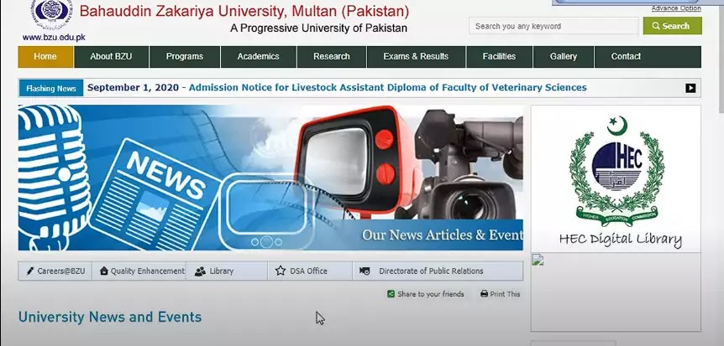Image resolution: width=724 pixels, height=346 pixels.
Task: Click the DSA Office star icon
Action: pos(281,271)
